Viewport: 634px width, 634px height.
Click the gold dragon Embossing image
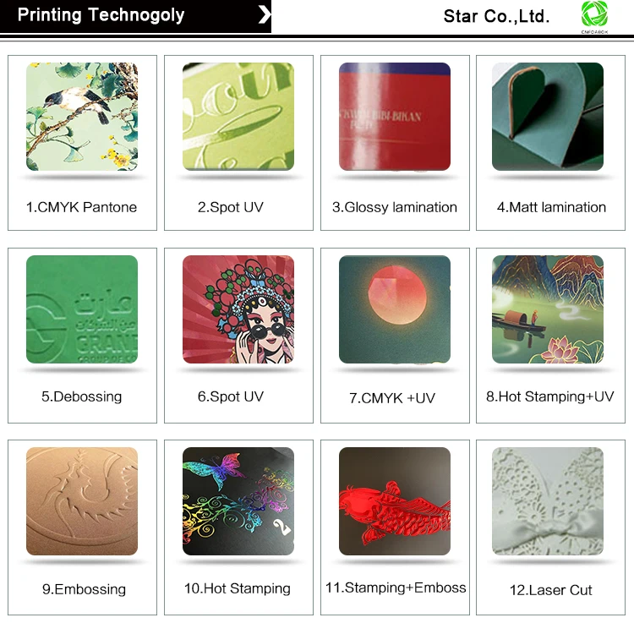coord(82,501)
